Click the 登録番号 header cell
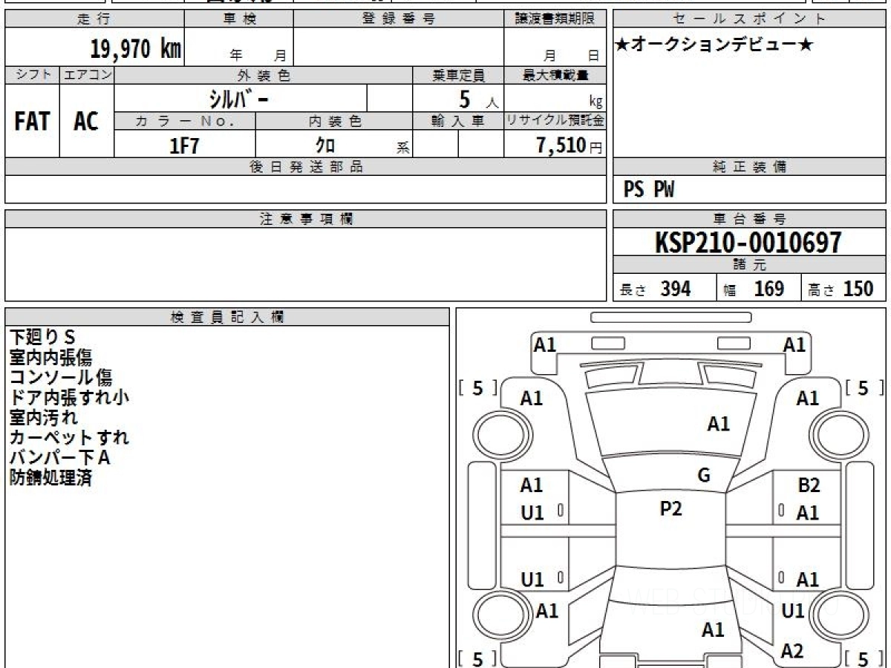The height and width of the screenshot is (668, 891). (399, 19)
